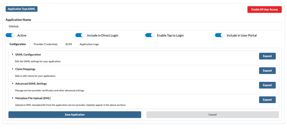Disable Include in Direct Login switch
The height and width of the screenshot is (129, 287).
tap(80, 35)
